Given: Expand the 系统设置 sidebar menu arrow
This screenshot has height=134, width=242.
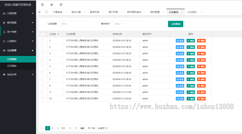Looking at the screenshot, I should 33,75.
